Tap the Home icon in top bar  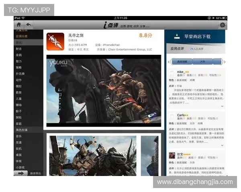[19, 25]
